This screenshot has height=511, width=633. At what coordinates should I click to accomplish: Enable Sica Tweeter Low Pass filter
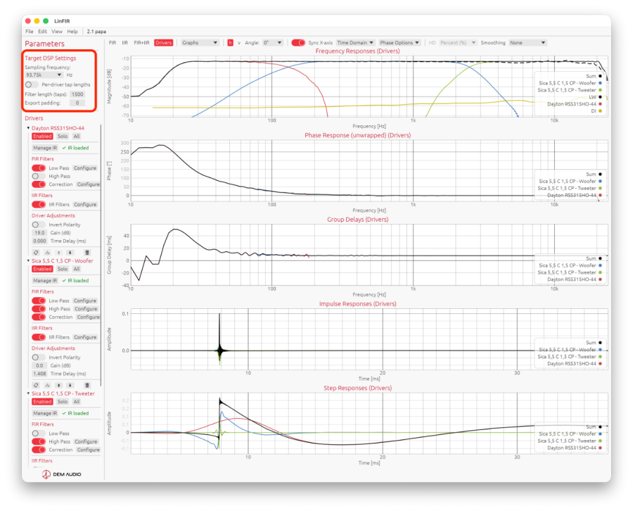(x=39, y=433)
